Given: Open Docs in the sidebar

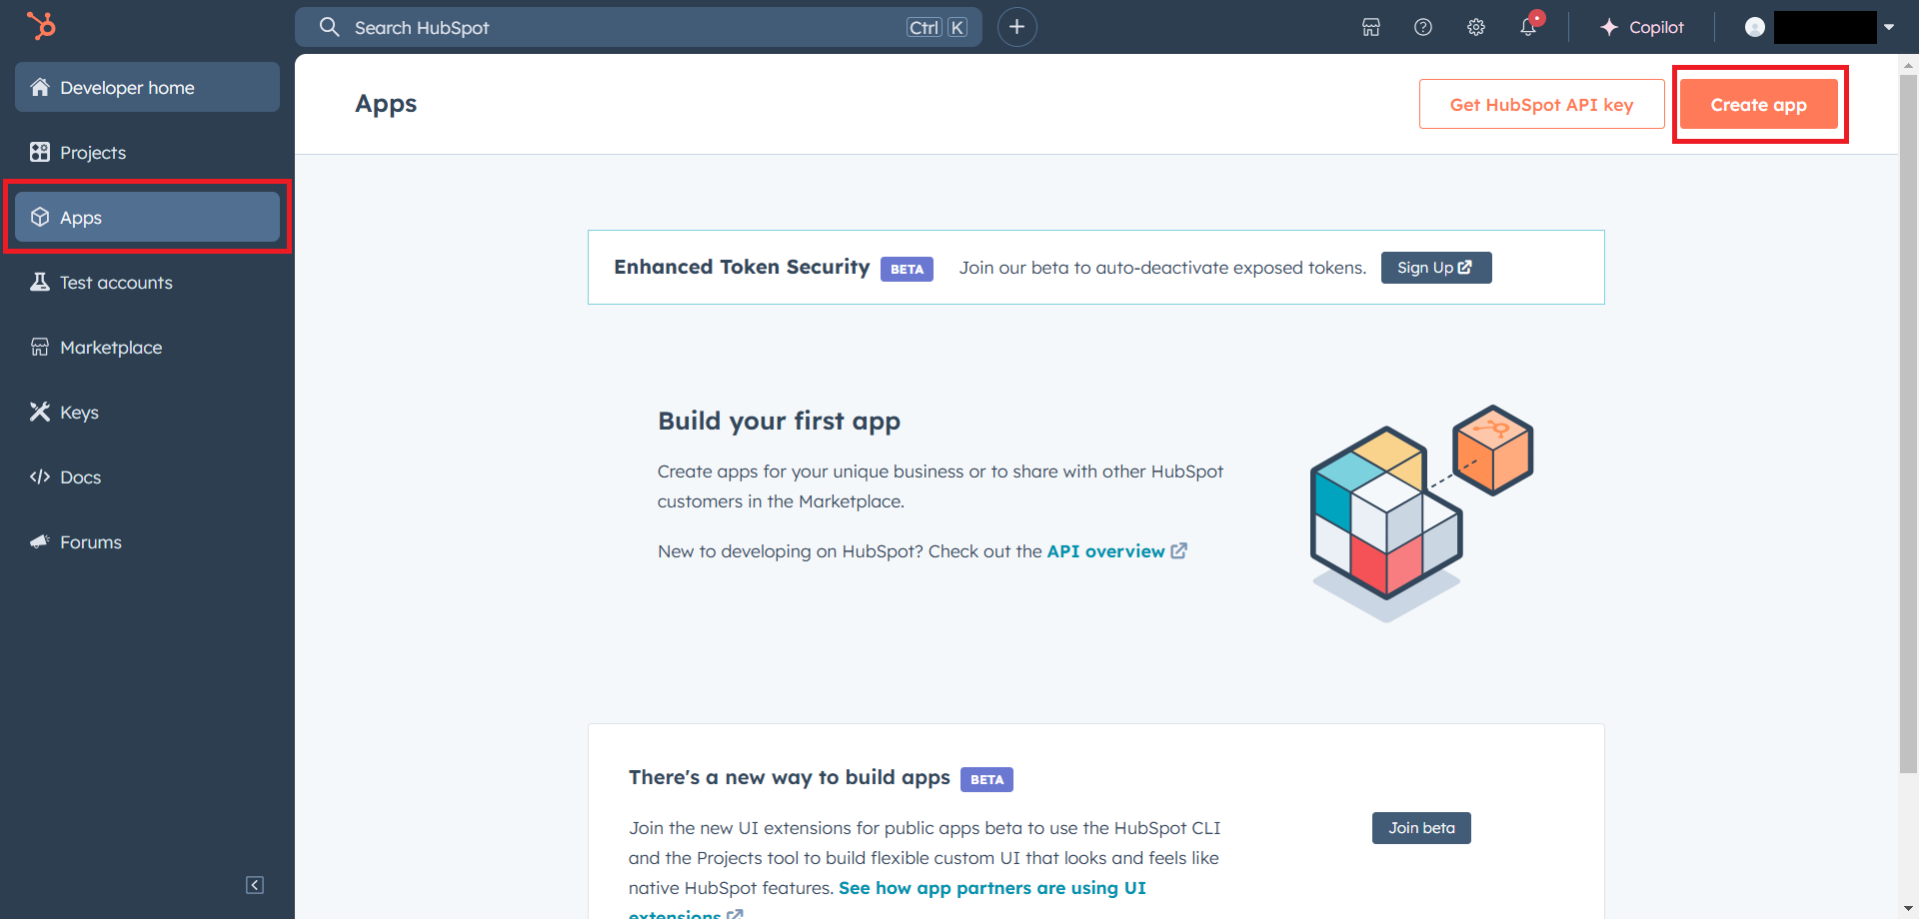Looking at the screenshot, I should 147,476.
